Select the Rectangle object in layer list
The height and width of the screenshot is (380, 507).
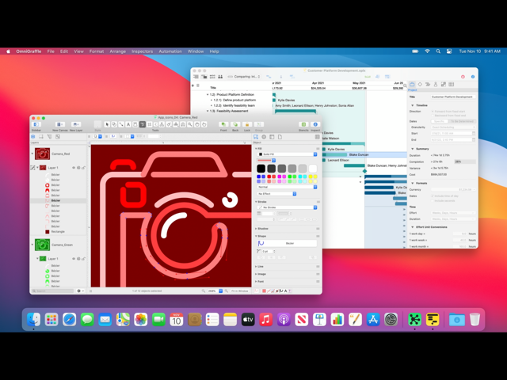coord(58,232)
